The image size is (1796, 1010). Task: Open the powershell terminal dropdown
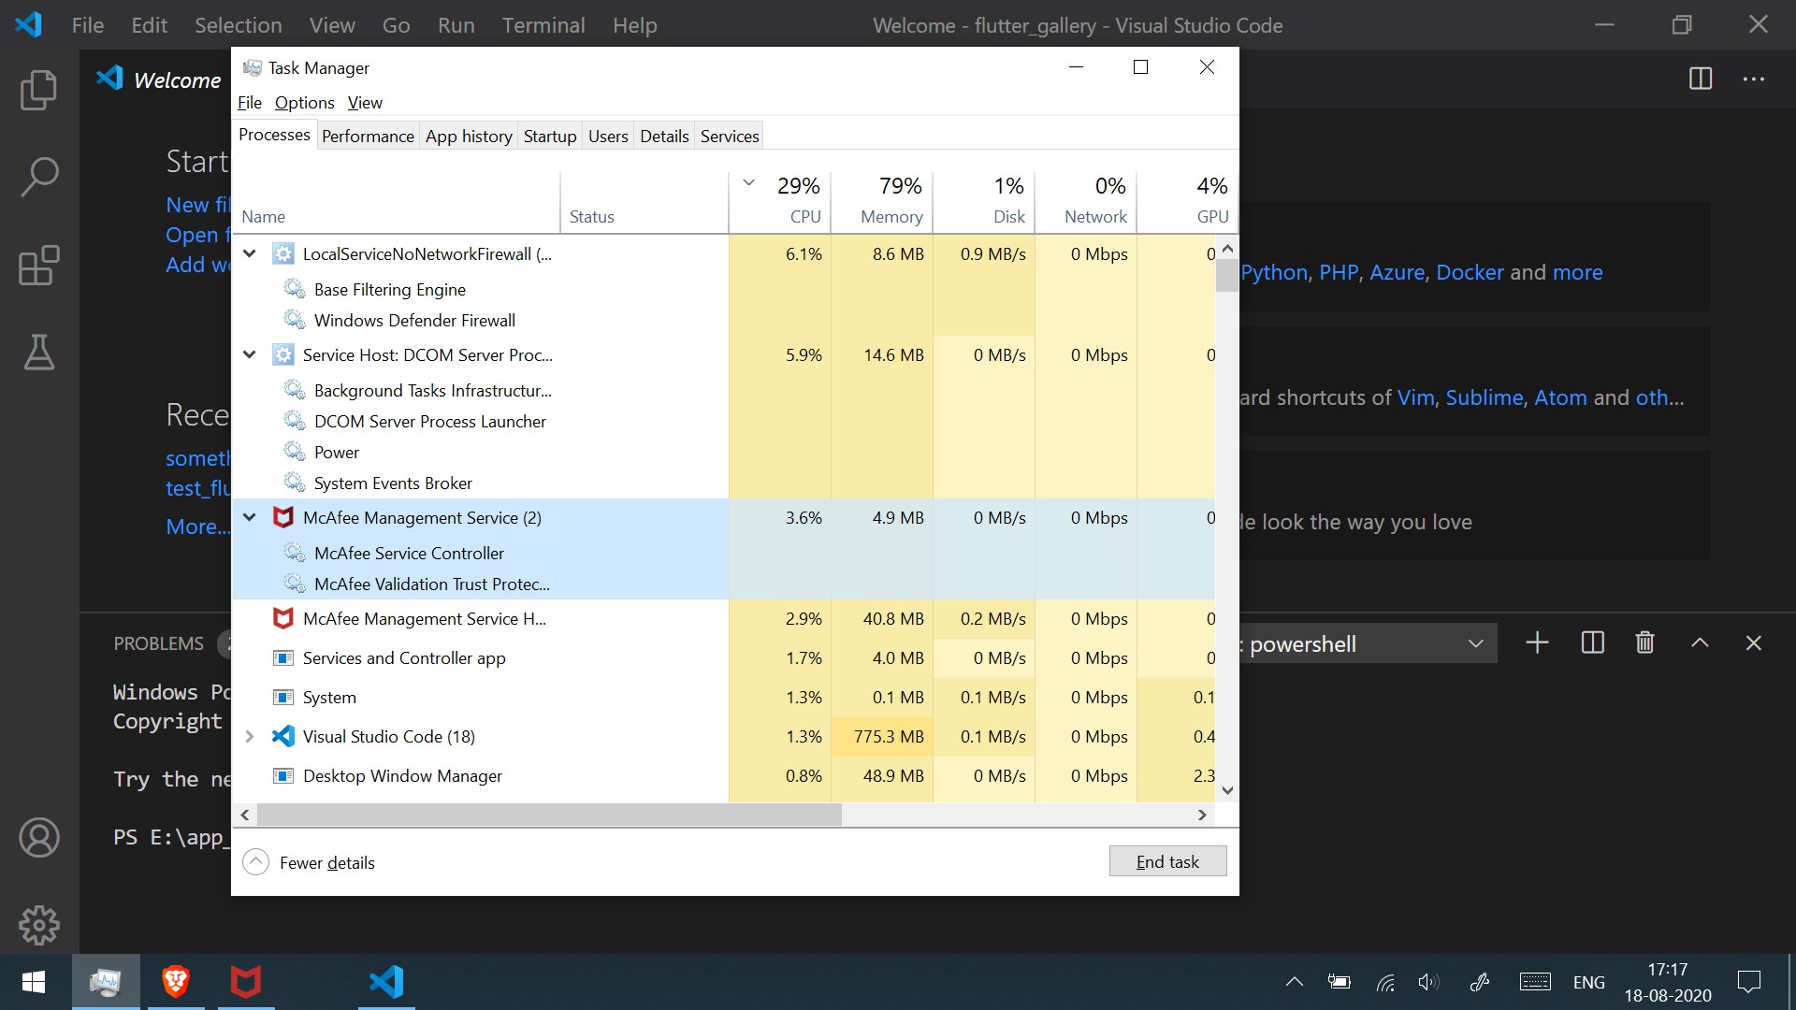[1475, 643]
